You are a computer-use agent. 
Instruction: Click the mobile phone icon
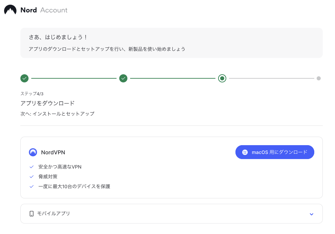coord(31,214)
